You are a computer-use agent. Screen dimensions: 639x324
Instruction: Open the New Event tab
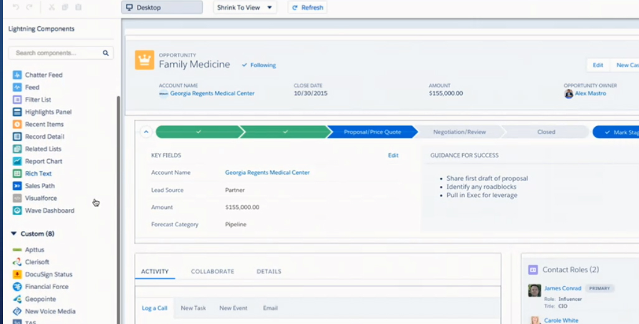click(234, 308)
